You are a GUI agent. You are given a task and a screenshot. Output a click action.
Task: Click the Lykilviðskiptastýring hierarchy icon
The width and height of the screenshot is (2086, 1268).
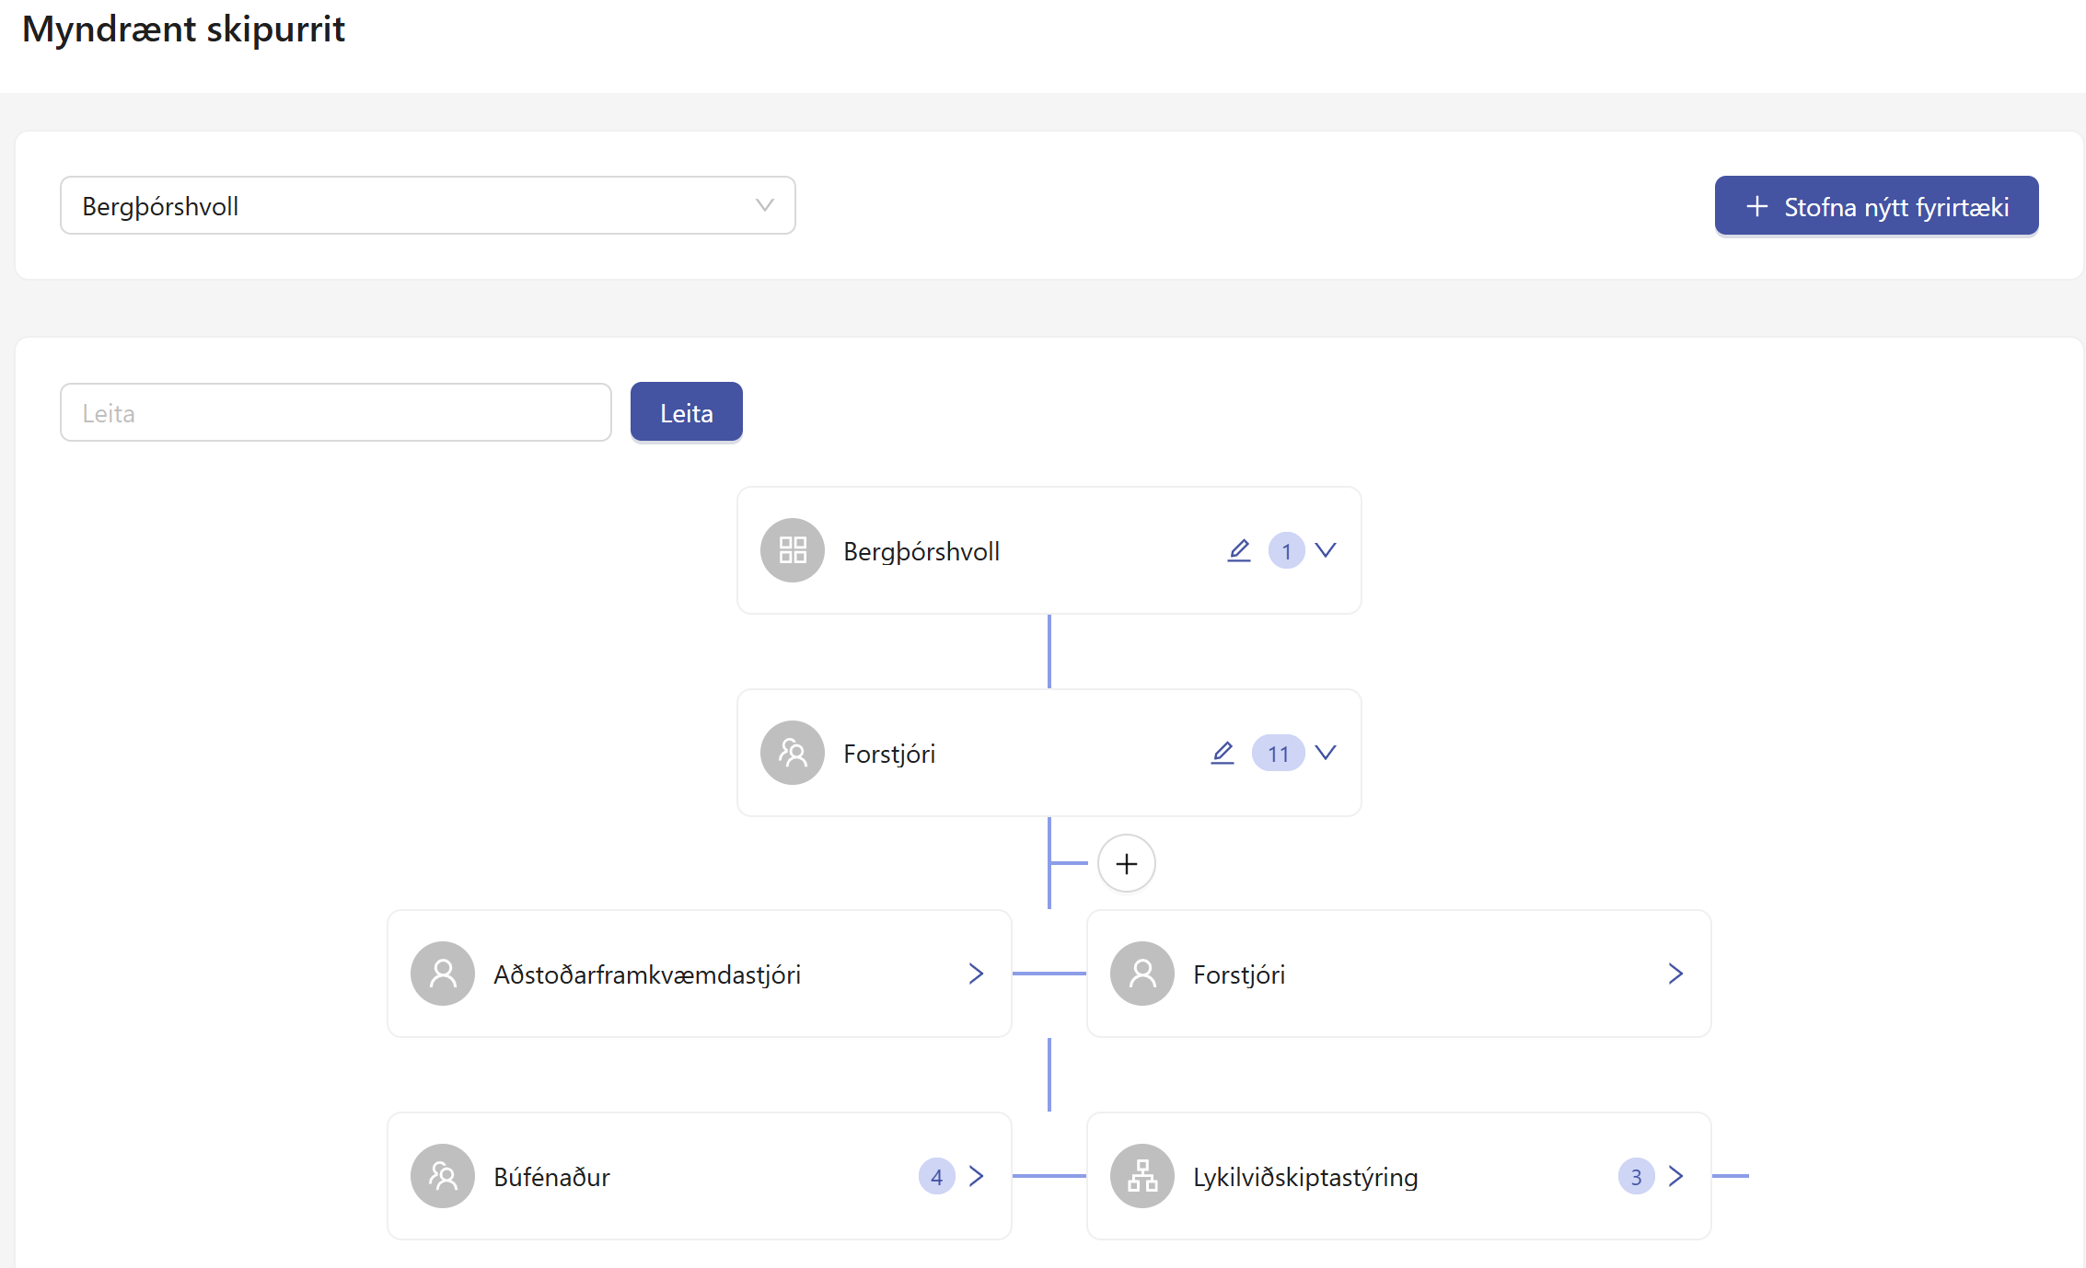point(1142,1176)
